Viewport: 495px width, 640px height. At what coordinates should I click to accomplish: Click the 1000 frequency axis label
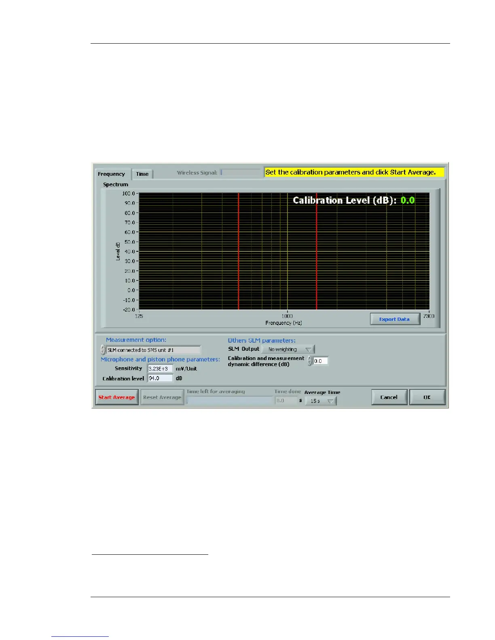[x=287, y=316]
